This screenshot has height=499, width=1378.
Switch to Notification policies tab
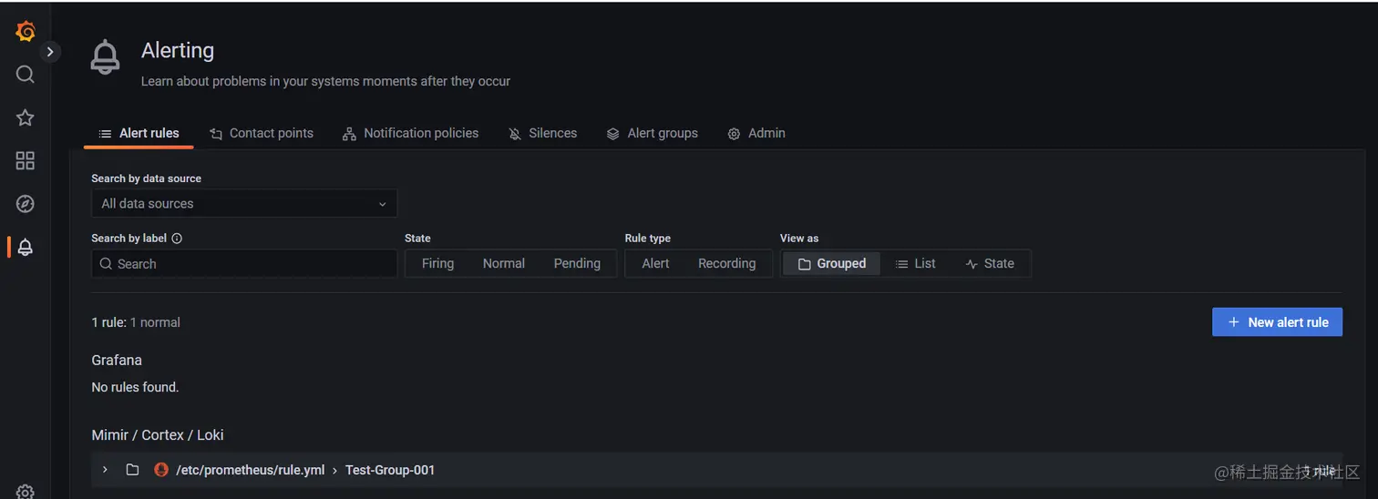(410, 133)
